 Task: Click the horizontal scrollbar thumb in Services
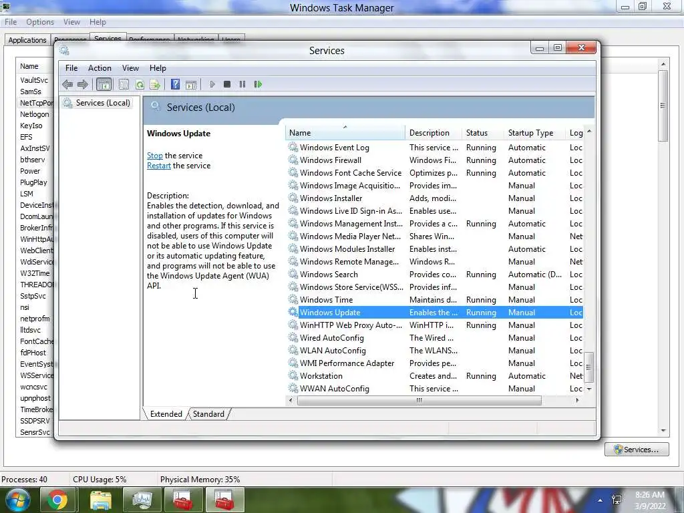pyautogui.click(x=419, y=401)
